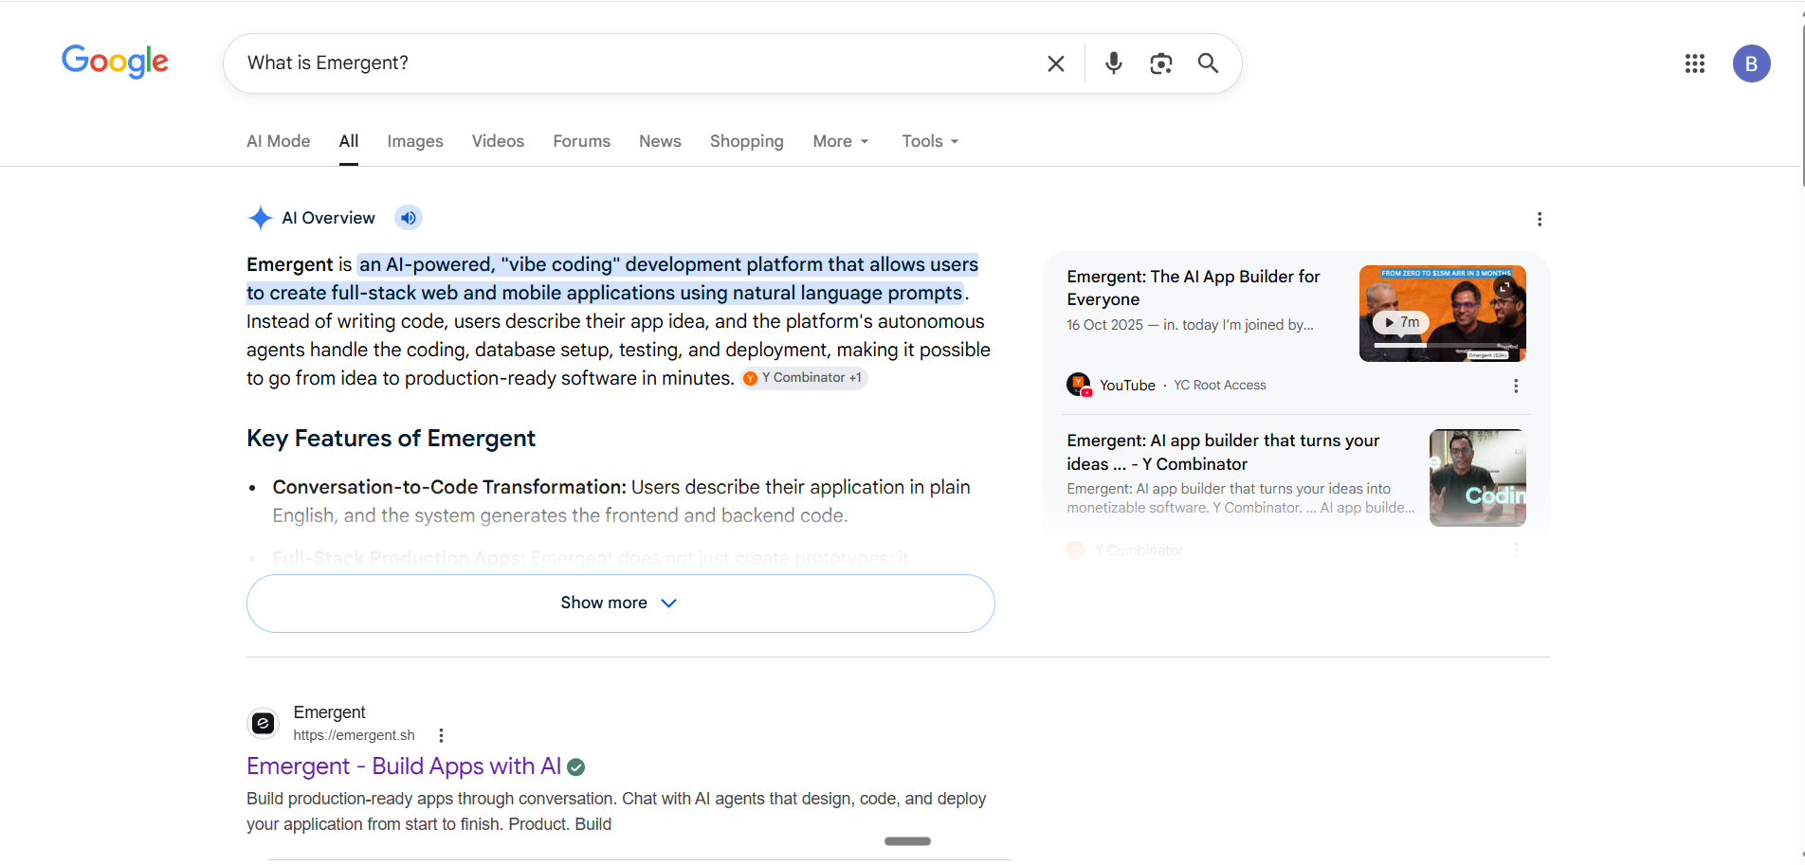Image resolution: width=1805 pixels, height=865 pixels.
Task: Open Google apps grid
Action: point(1695,63)
